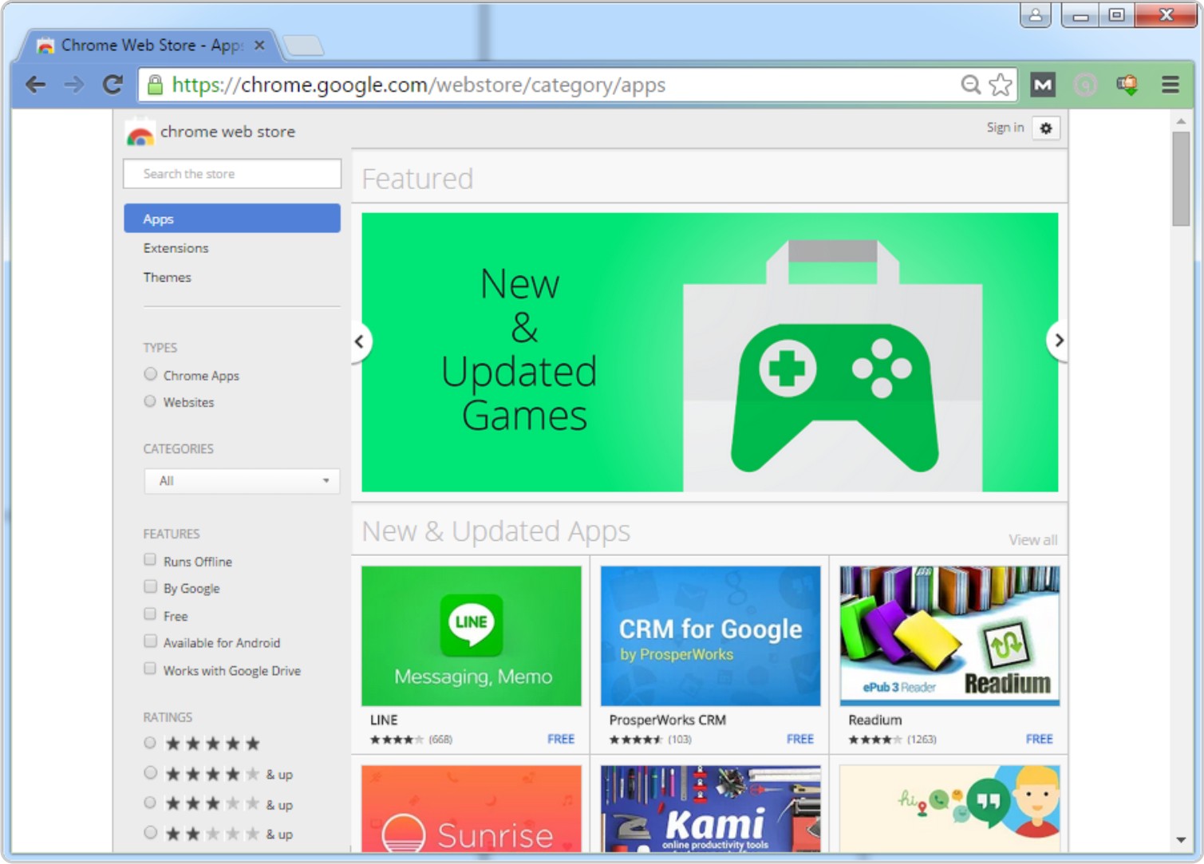Open the Kami productivity tools thumbnail
The image size is (1204, 864).
tap(711, 809)
